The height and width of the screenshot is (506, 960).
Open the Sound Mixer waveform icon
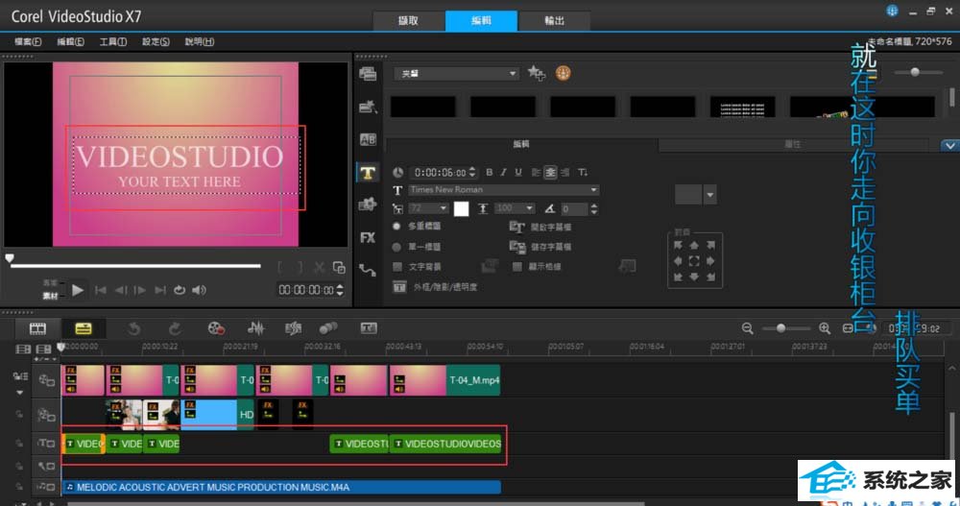pos(256,328)
